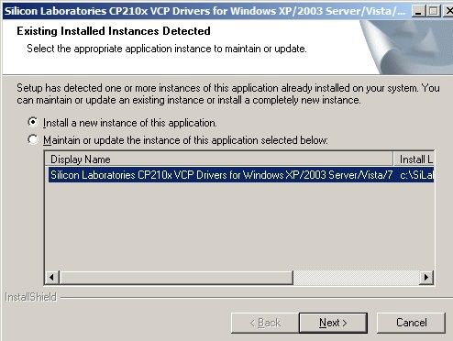Click the scrollbar track right of thumb
Screen dimensions: 453x341
pos(357,278)
